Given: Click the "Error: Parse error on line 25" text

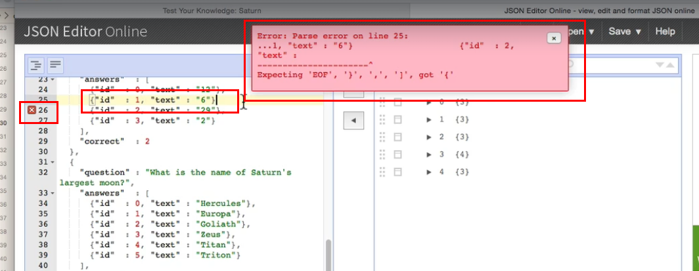Looking at the screenshot, I should (x=332, y=36).
